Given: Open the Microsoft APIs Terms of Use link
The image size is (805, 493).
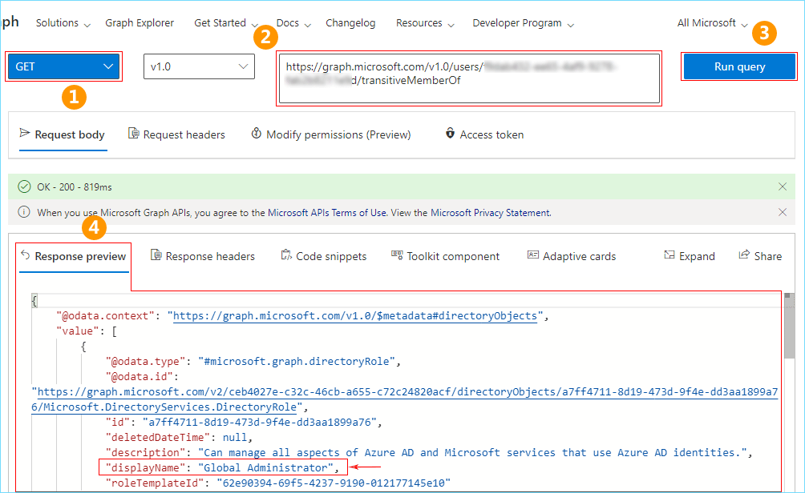Looking at the screenshot, I should point(359,213).
